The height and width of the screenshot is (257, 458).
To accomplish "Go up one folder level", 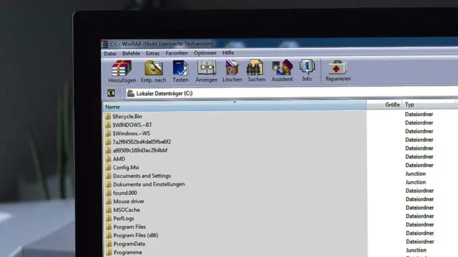I will [x=111, y=93].
